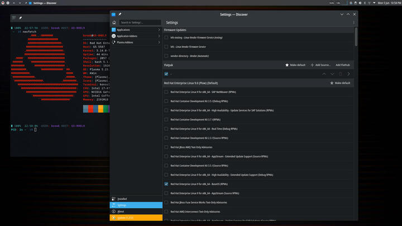
Task: Click Make default for Red Hat Enterprise Linux
Action: pos(340,83)
